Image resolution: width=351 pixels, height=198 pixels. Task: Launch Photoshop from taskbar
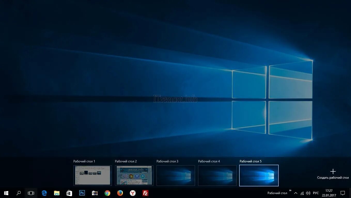[82, 193]
